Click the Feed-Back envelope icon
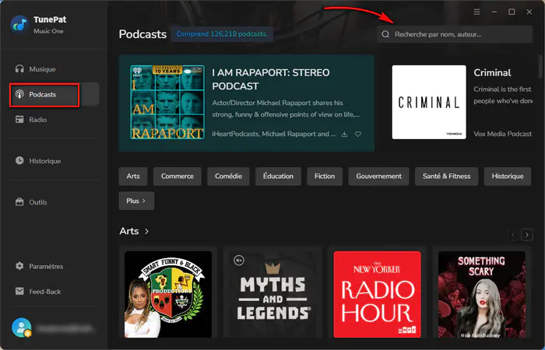The image size is (545, 350). click(19, 291)
